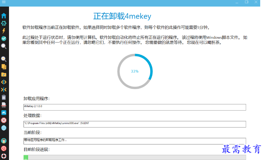Screen dimensions: 264x160
Task: Select the lightning bolt icon
Action: (4, 31)
